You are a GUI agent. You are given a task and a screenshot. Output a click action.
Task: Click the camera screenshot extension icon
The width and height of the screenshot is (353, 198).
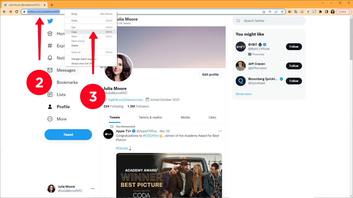point(302,12)
